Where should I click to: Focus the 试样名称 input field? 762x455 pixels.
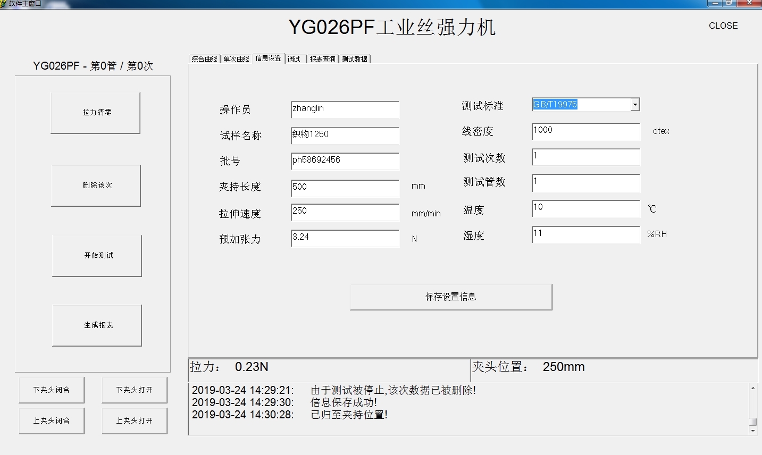point(345,136)
